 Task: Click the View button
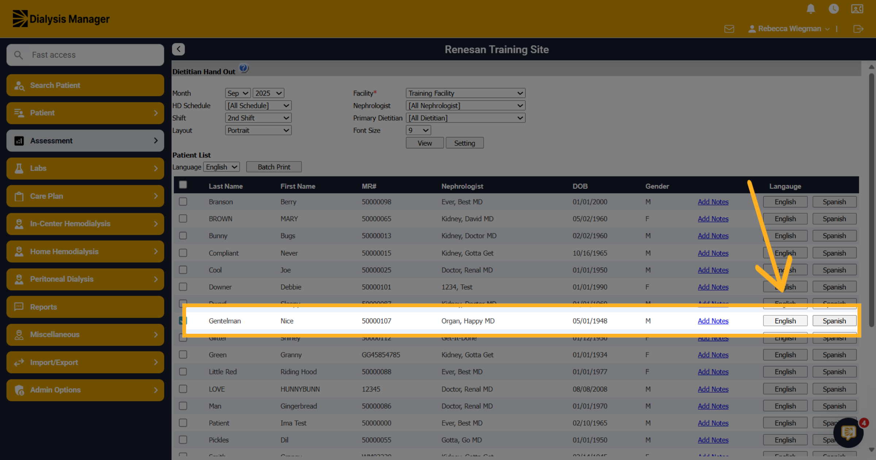pyautogui.click(x=424, y=143)
